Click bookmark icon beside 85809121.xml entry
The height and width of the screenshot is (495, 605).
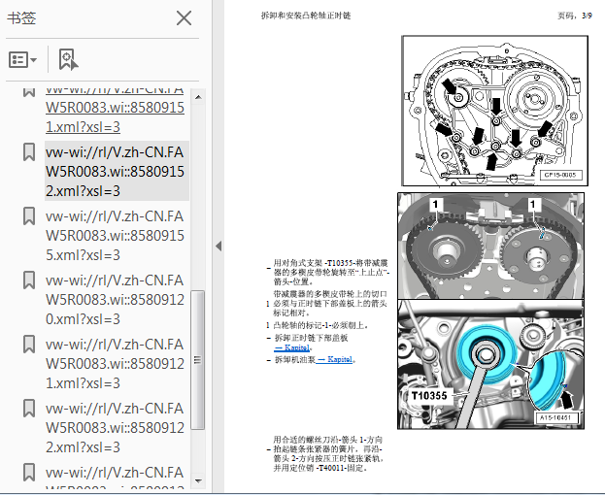(29, 344)
